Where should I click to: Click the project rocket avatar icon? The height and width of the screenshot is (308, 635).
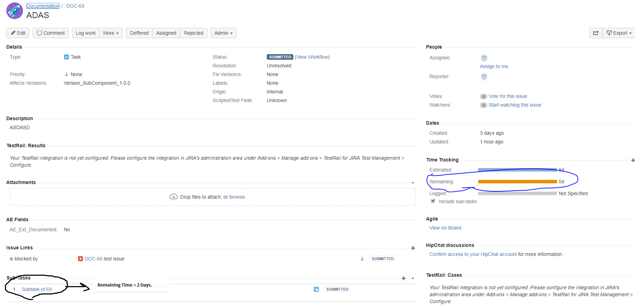pyautogui.click(x=15, y=11)
